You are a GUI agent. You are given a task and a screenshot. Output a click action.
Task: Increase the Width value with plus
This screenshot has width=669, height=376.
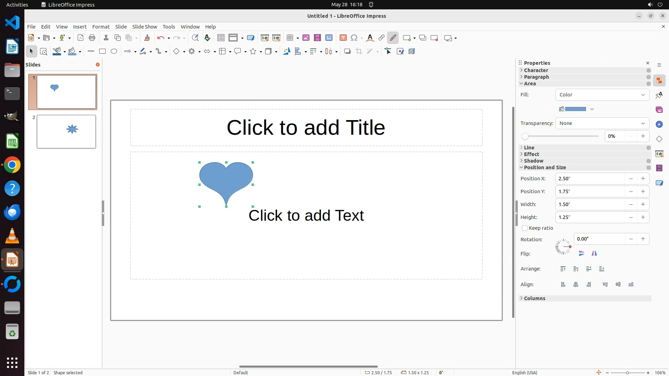click(643, 204)
